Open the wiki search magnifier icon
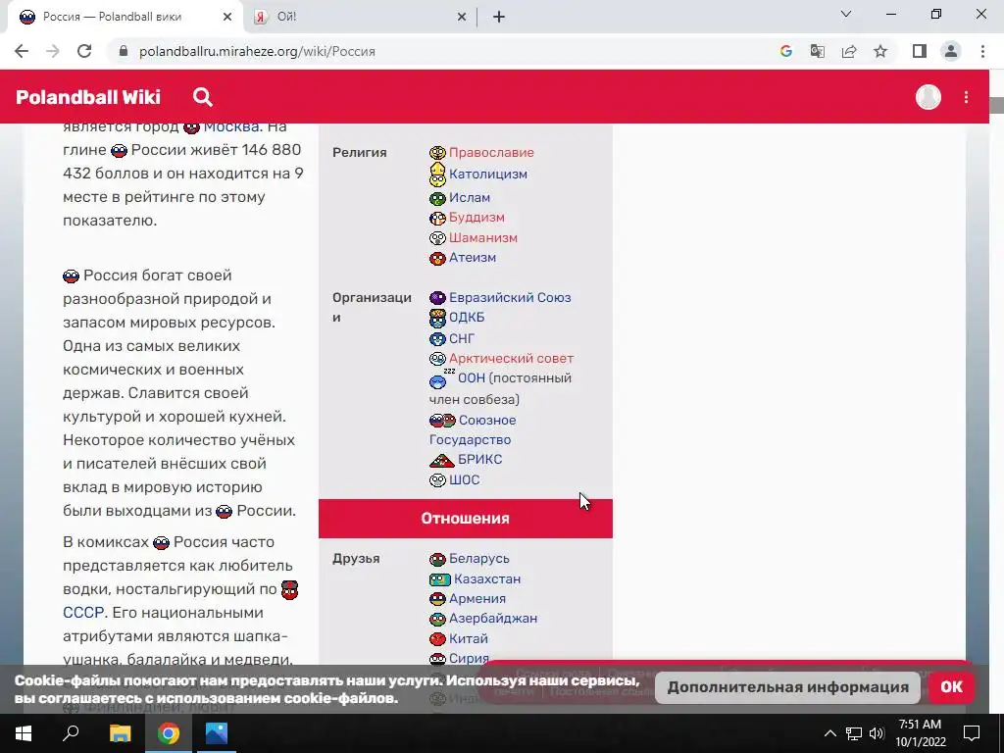 point(202,97)
